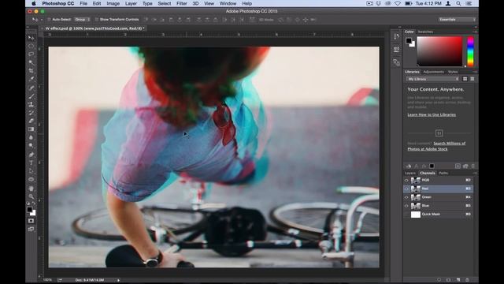Select the Pen tool
Viewport: 504px width, 284px height.
coord(31,155)
